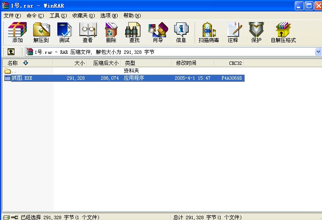Viewport: 322px width, 220px height.
Task: Launch the 向导 (Wizard) icon
Action: [x=158, y=32]
